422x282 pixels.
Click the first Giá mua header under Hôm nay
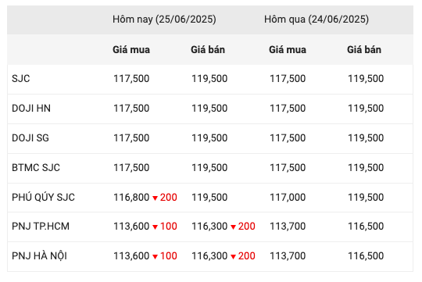tap(131, 50)
